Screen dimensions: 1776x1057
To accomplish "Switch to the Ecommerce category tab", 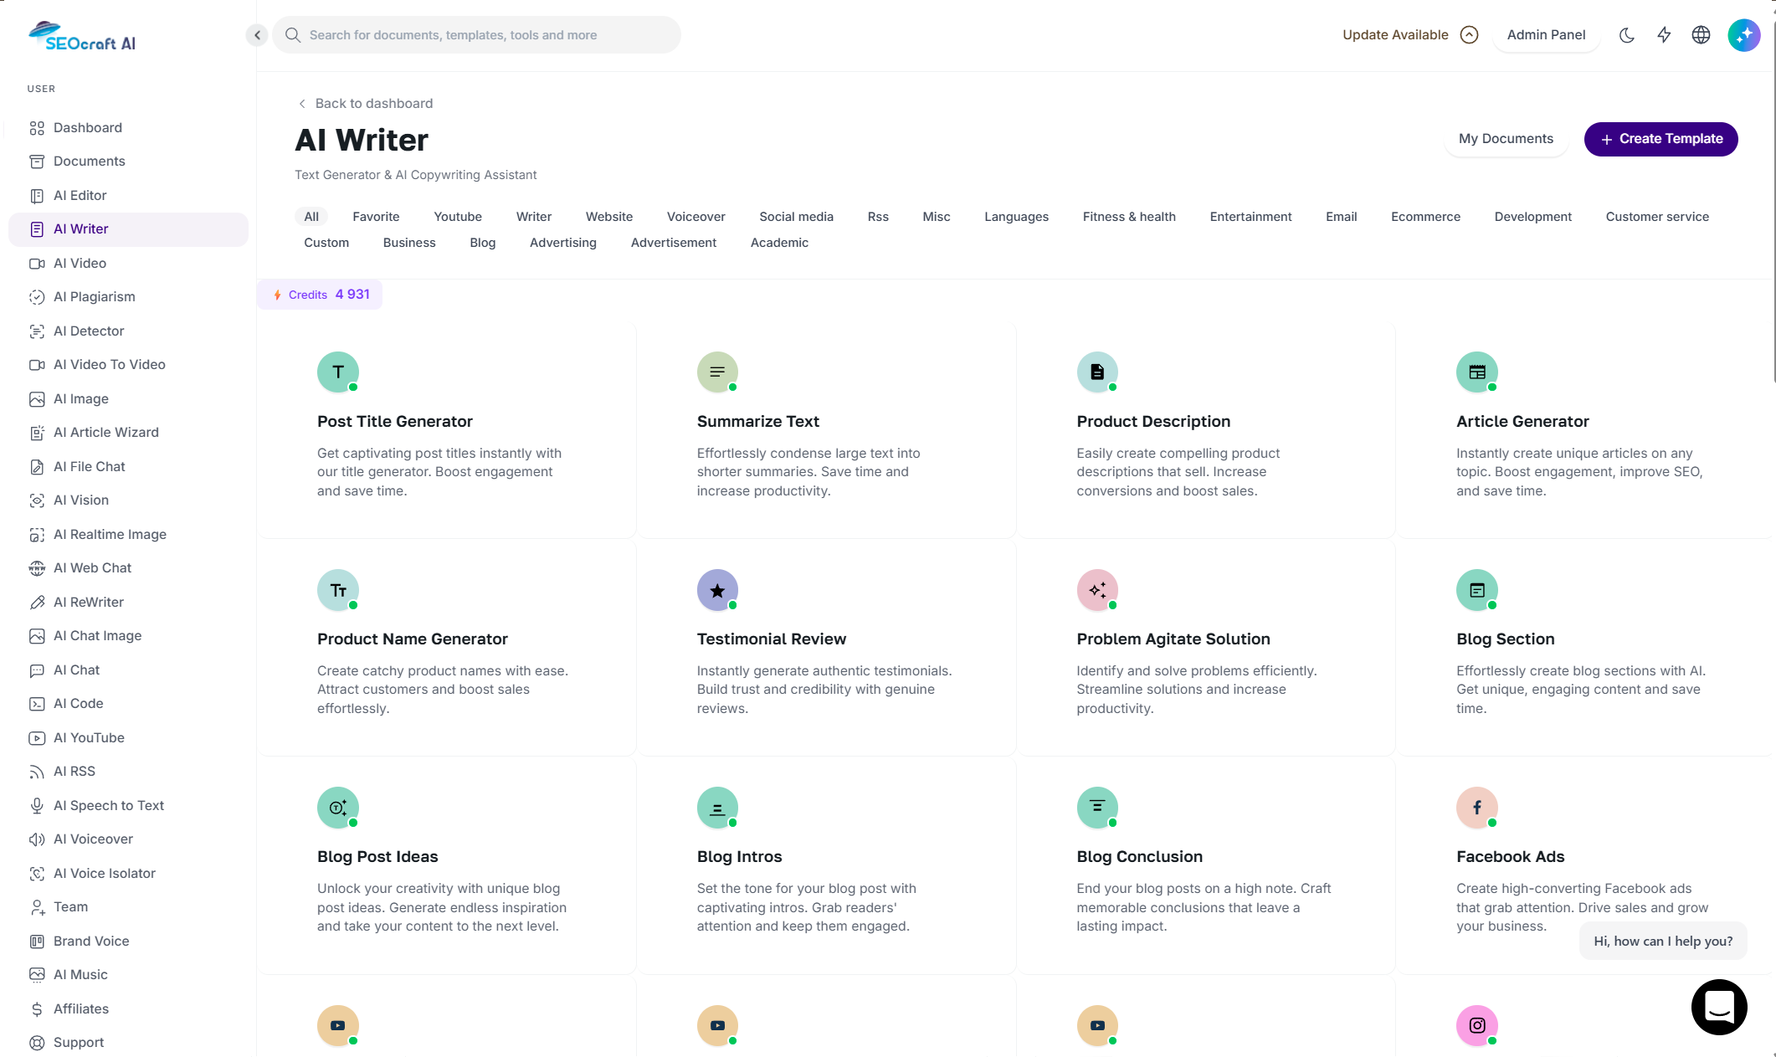I will tap(1424, 217).
